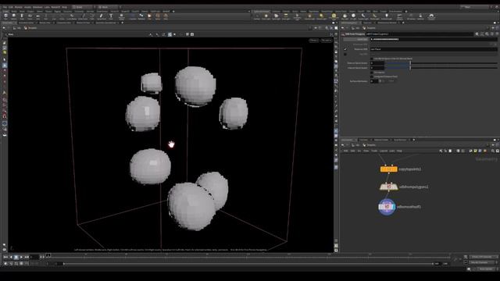Select the Platonic Solids shelf tool
The width and height of the screenshot is (500, 281).
[x=122, y=16]
